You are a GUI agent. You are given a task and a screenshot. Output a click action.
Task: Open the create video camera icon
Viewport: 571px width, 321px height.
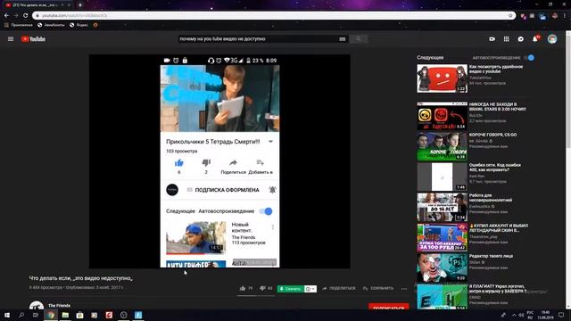[x=492, y=39]
